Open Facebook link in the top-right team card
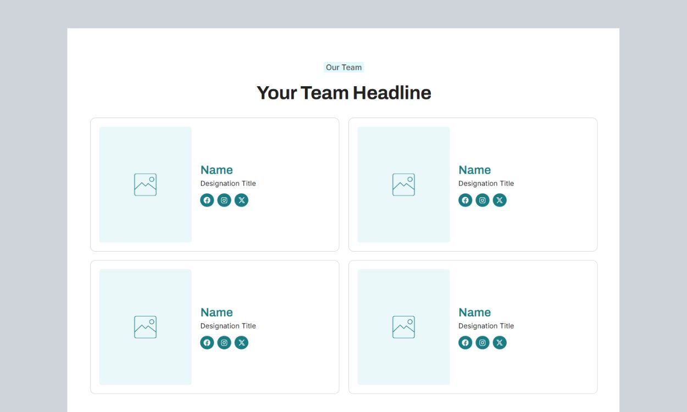687x412 pixels. pos(465,200)
